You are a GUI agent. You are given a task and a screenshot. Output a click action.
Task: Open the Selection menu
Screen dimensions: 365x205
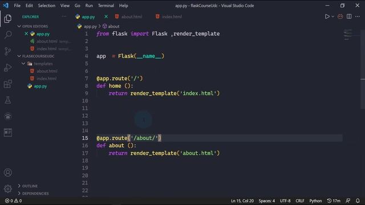(47, 5)
